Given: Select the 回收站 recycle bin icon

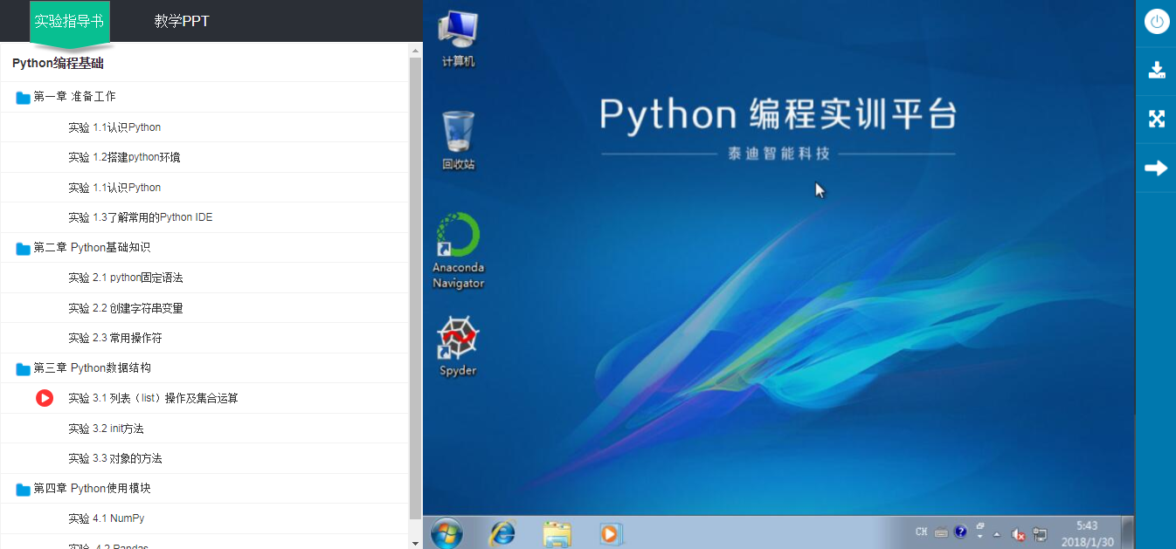Looking at the screenshot, I should (x=459, y=141).
